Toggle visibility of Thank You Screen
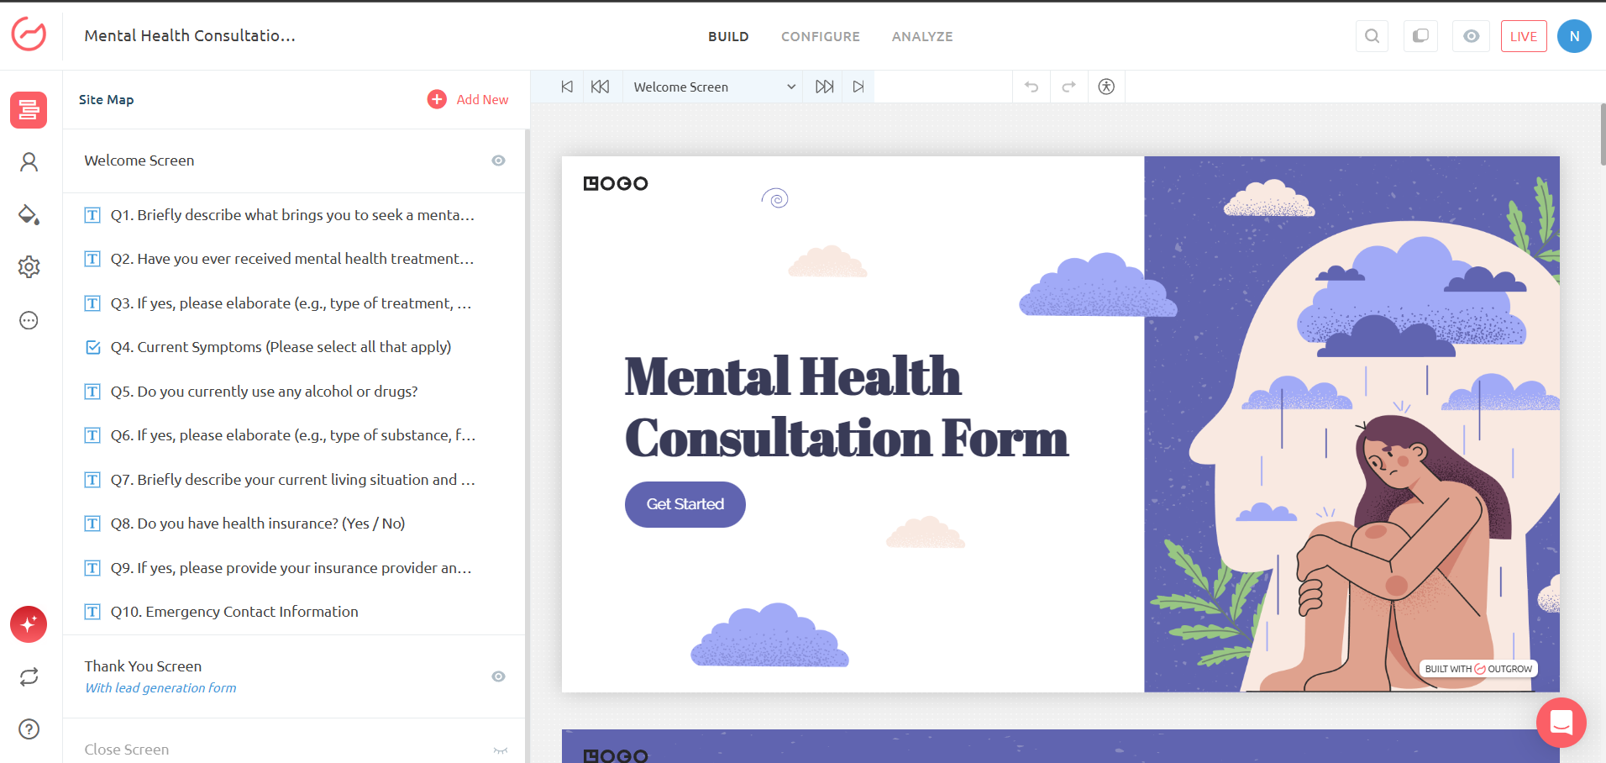 (498, 676)
